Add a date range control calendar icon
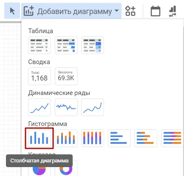This screenshot has width=184, height=176. point(156,11)
